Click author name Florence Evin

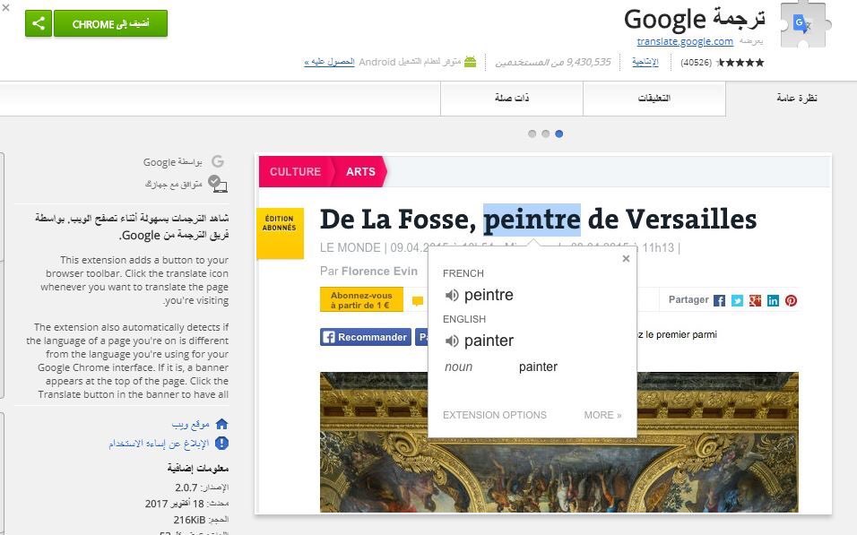379,271
